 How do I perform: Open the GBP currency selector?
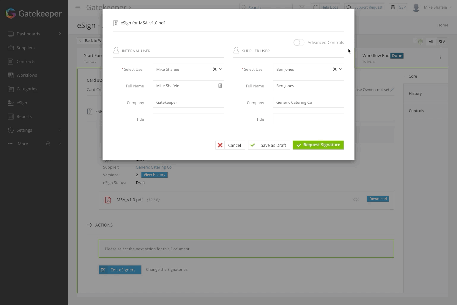pyautogui.click(x=402, y=7)
